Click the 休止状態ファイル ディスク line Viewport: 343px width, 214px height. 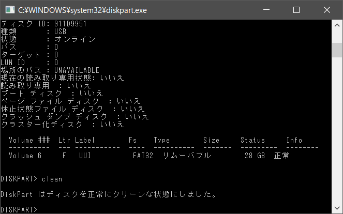[x=72, y=109]
